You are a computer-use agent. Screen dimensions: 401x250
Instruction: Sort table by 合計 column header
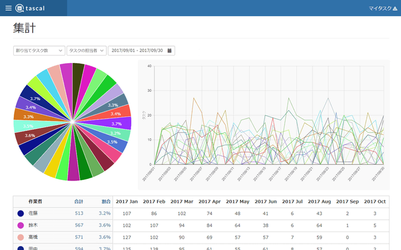(x=79, y=201)
